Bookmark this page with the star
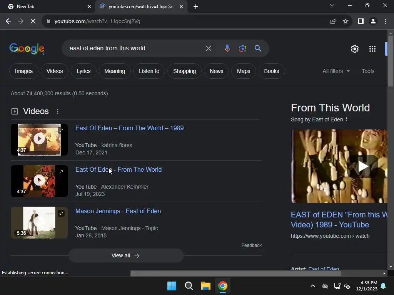Screen dimensions: 394x295 coord(346,22)
